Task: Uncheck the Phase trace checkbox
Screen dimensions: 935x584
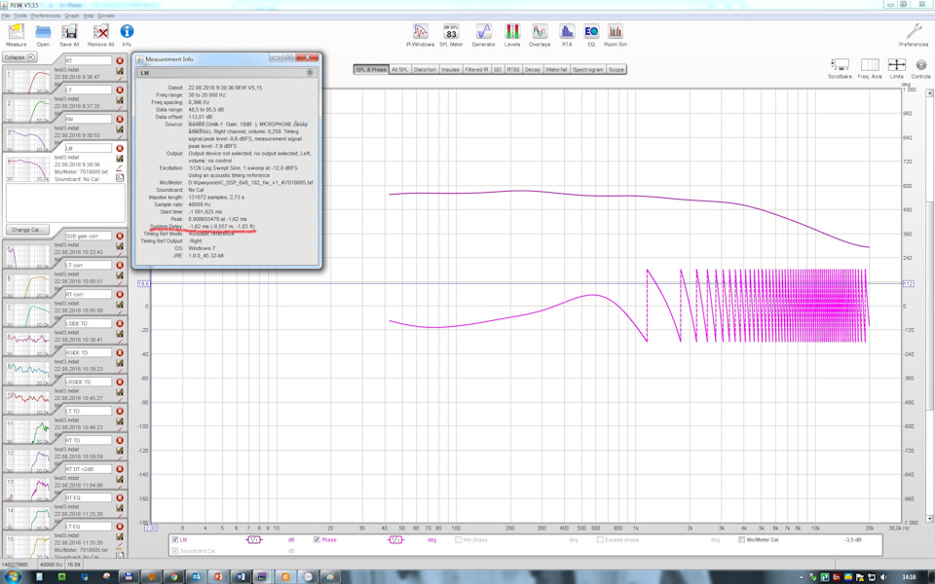Action: (x=317, y=540)
